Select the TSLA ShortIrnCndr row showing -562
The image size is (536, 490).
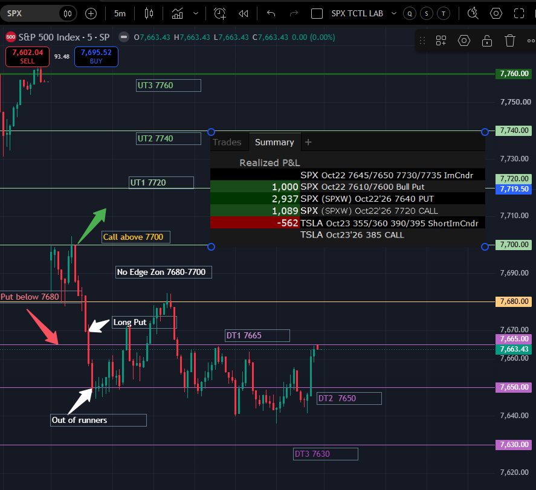coord(347,223)
